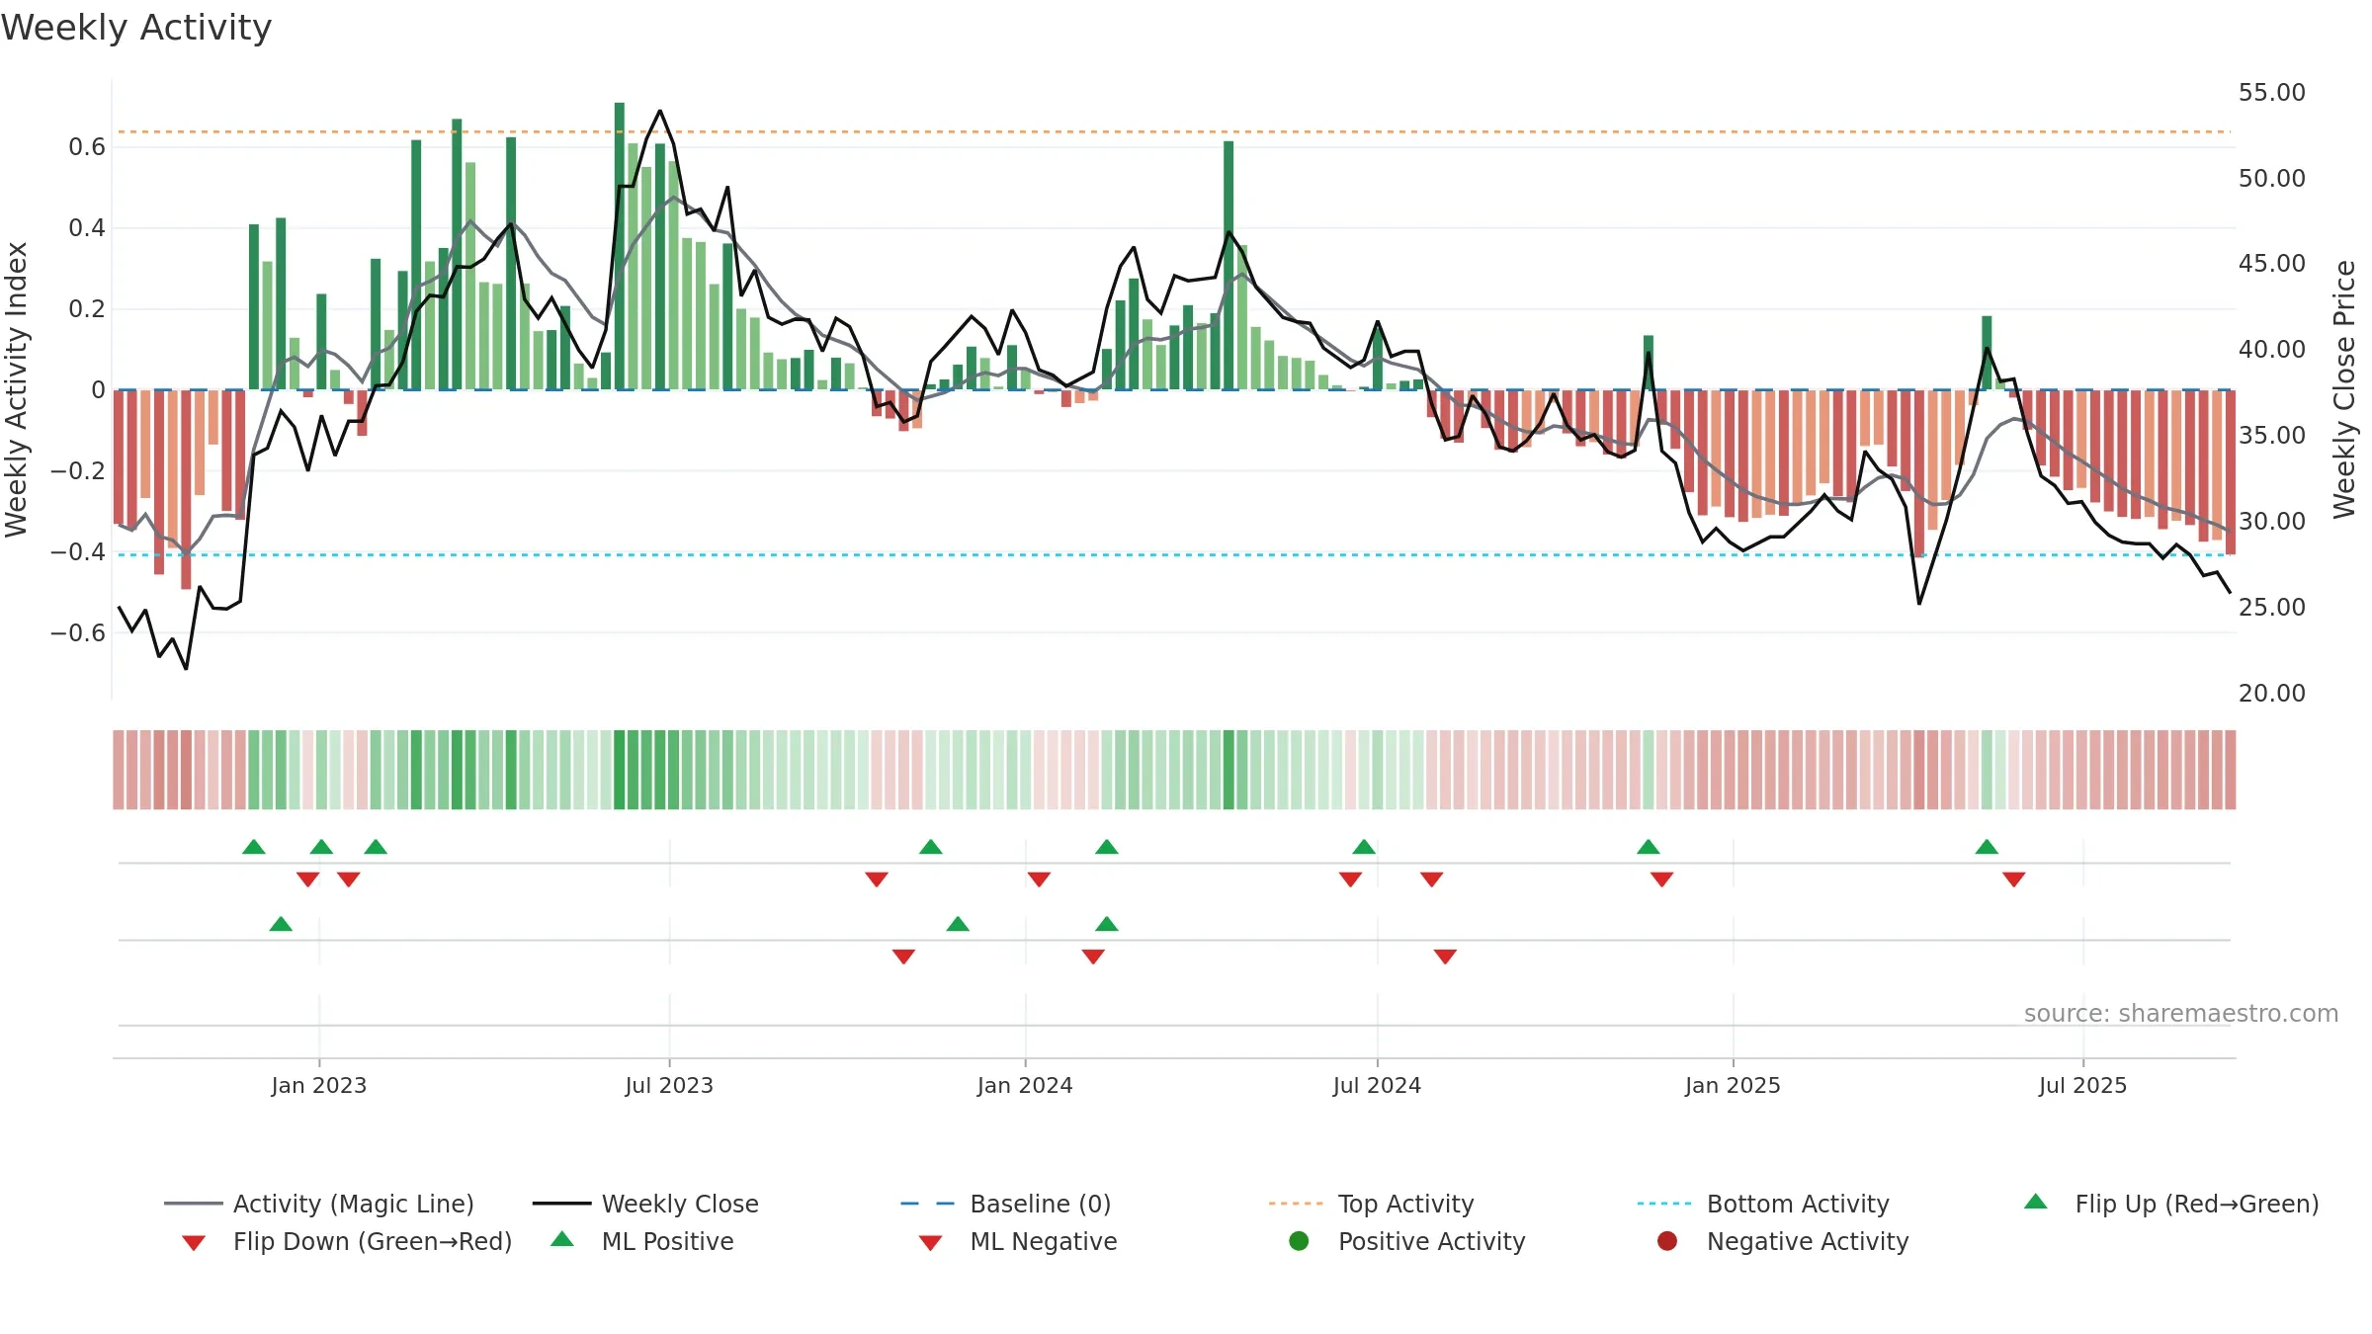Click the orange dotted Top Activity legend sample
Viewport: 2372px width, 1334px height.
pyautogui.click(x=1296, y=1204)
